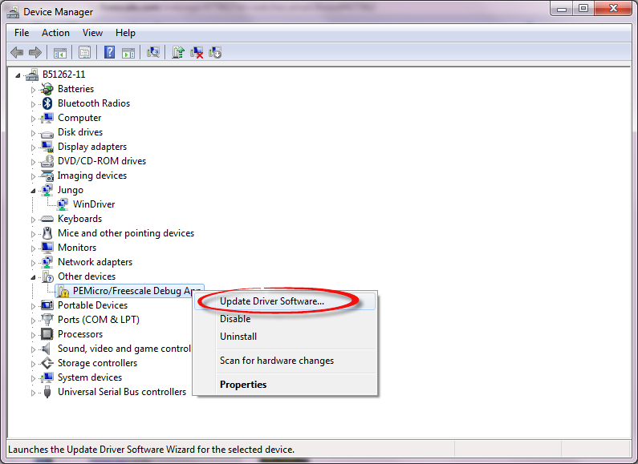Click the Device Manager title bar icon
Image resolution: width=638 pixels, height=464 pixels.
tap(13, 12)
